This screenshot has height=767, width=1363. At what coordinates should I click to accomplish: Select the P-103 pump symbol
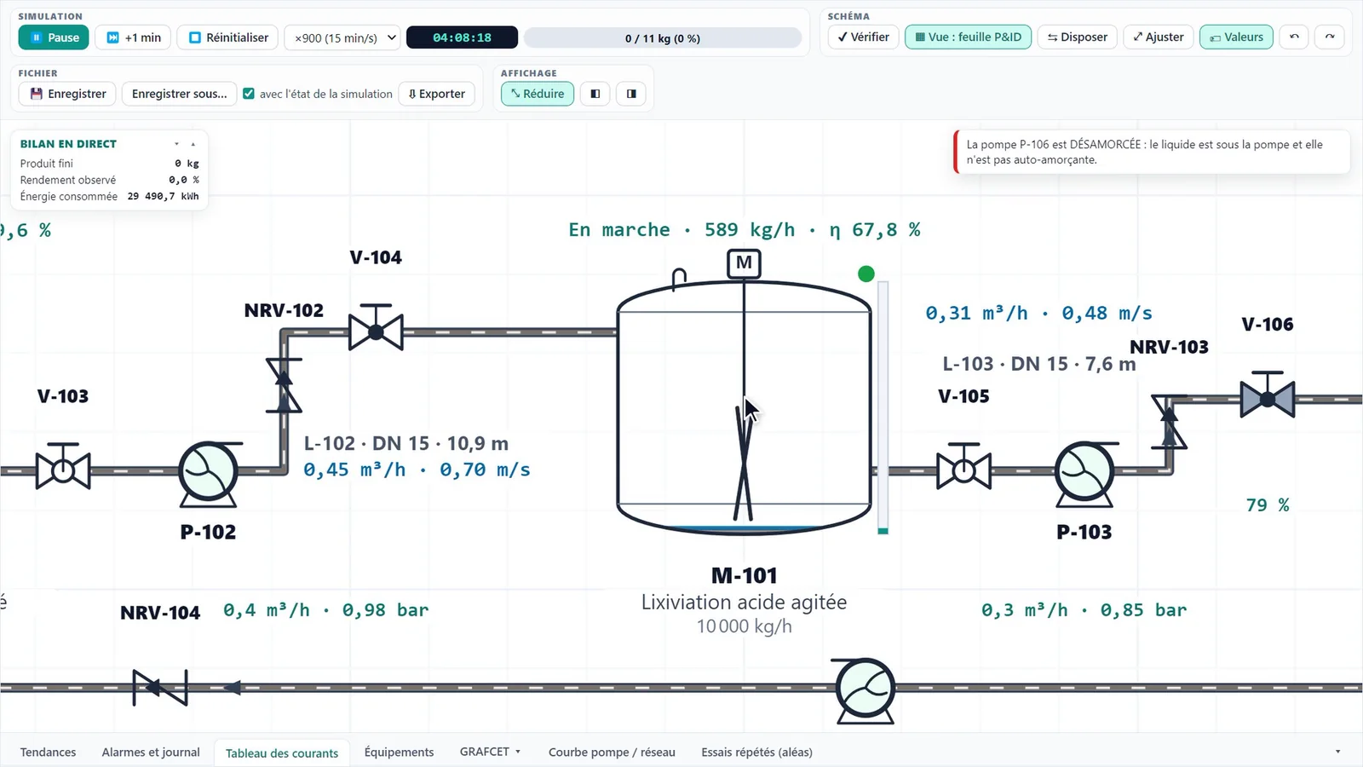pos(1084,473)
